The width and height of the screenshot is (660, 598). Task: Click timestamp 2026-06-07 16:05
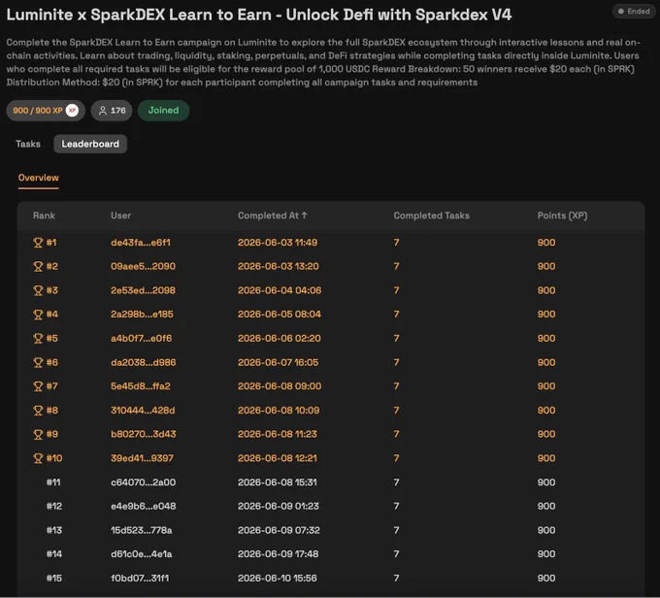pos(279,362)
